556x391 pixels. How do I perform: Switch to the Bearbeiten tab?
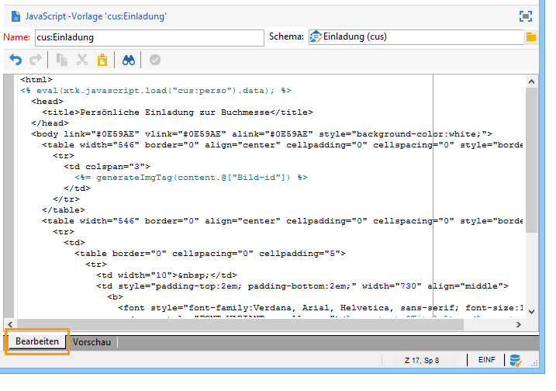[x=37, y=341]
